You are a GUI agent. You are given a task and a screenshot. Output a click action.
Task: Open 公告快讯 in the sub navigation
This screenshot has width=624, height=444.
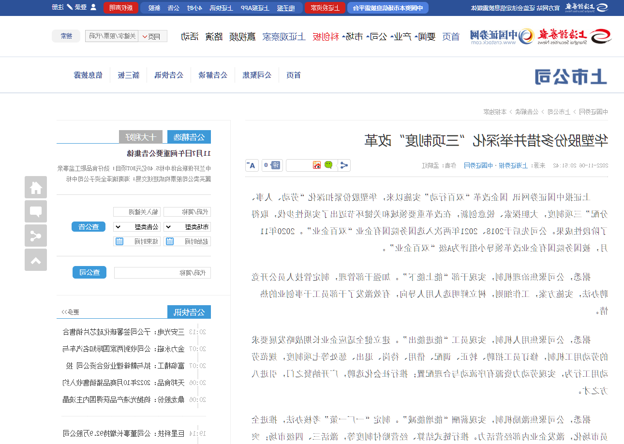pyautogui.click(x=169, y=75)
